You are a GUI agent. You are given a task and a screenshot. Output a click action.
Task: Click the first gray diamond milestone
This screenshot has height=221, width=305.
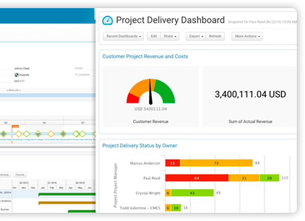point(3,133)
